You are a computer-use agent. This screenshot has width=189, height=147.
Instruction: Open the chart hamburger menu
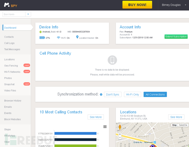point(105,127)
